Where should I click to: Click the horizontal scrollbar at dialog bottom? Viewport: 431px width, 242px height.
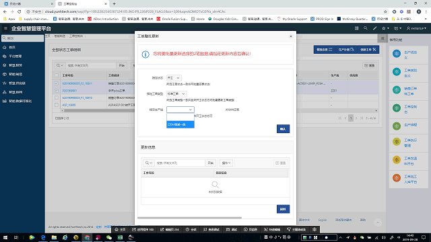click(x=189, y=218)
